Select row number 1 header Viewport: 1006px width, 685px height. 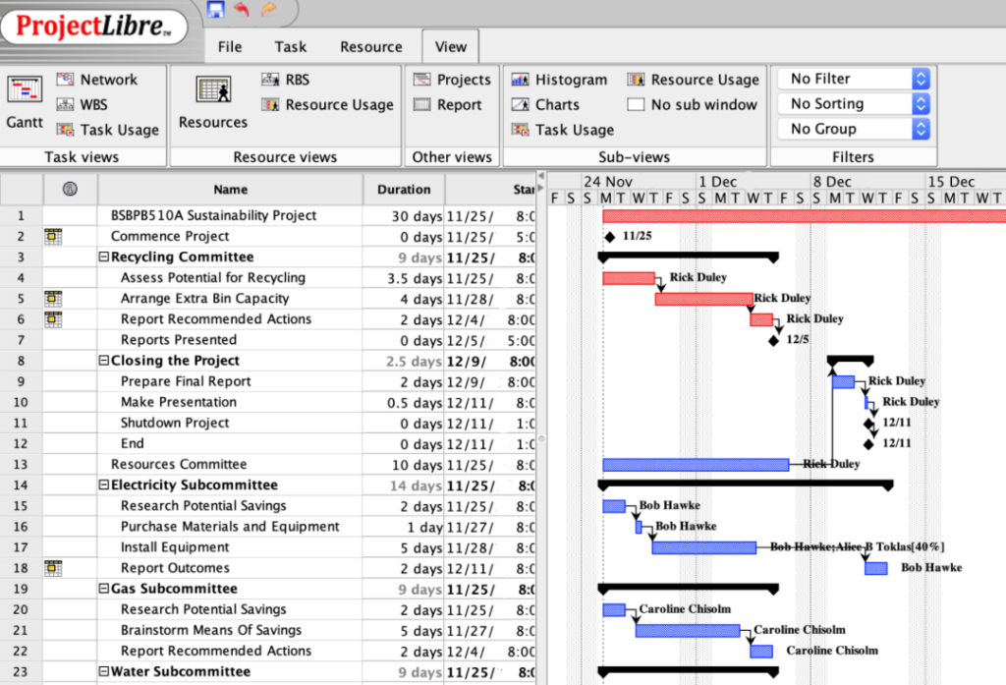click(x=22, y=215)
